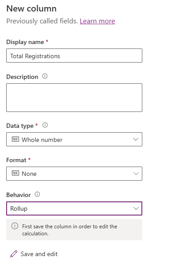Select the Previously called fields text
175x264 pixels.
pos(42,21)
